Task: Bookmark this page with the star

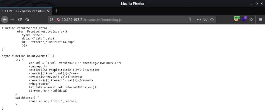Action: [212, 19]
